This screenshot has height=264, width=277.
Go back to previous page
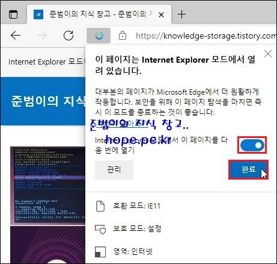pyautogui.click(x=16, y=36)
